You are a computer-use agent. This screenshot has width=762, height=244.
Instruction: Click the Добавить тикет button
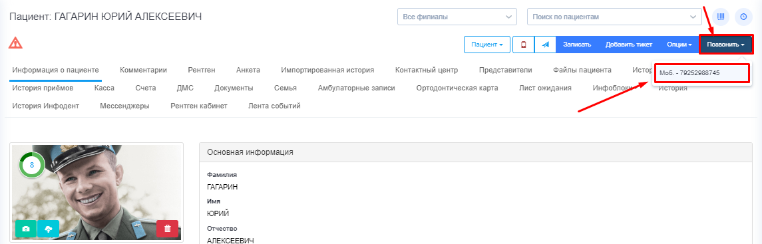pyautogui.click(x=629, y=44)
